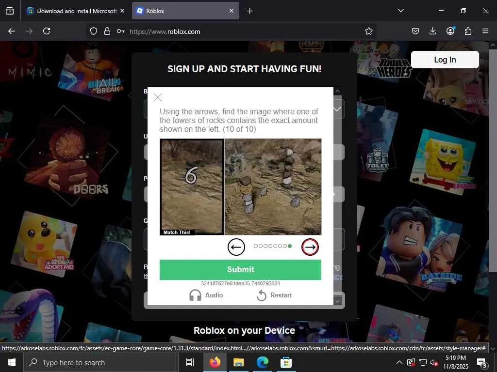
Task: Reload the Roblox page
Action: click(47, 31)
